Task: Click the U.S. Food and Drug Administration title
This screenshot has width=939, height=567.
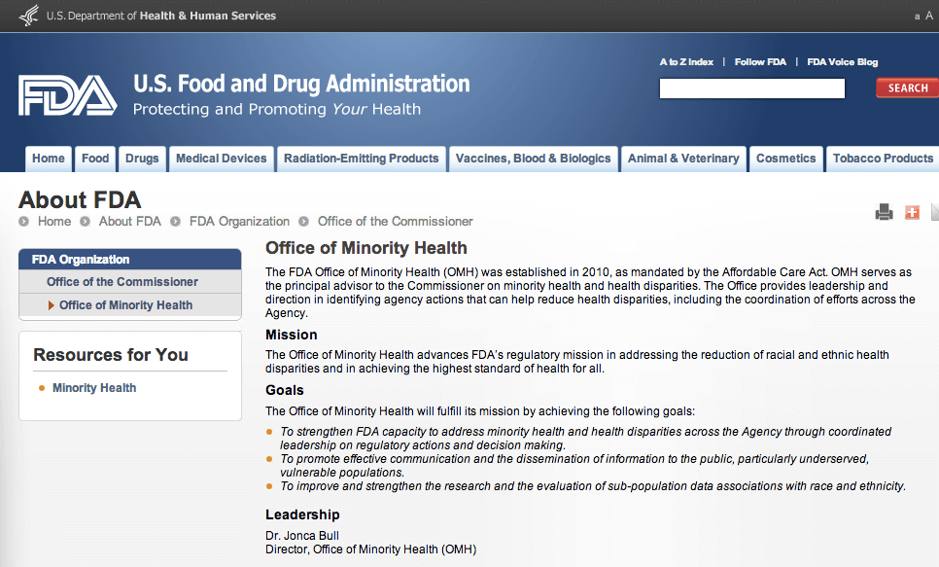Action: coord(301,84)
